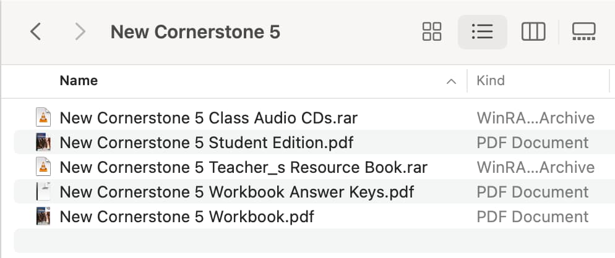The width and height of the screenshot is (615, 258).
Task: Click VLC icon of Class Audio CDs.rar
Action: pyautogui.click(x=43, y=117)
